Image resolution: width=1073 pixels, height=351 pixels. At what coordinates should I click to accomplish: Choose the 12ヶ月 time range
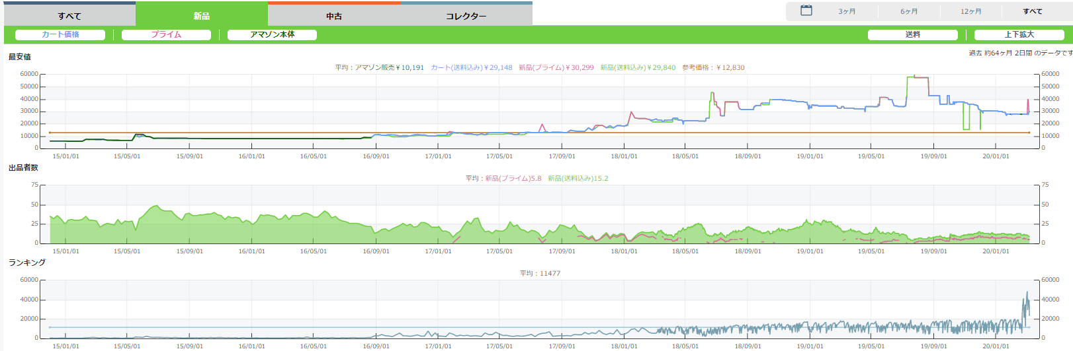point(970,11)
